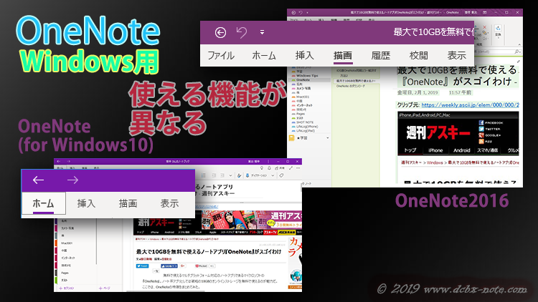Select the カメラ・写真 section in Windows 10 OneNote
The image size is (538, 302).
(67, 228)
